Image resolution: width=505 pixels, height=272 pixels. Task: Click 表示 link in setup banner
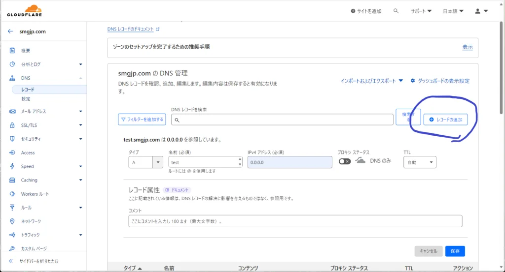468,47
